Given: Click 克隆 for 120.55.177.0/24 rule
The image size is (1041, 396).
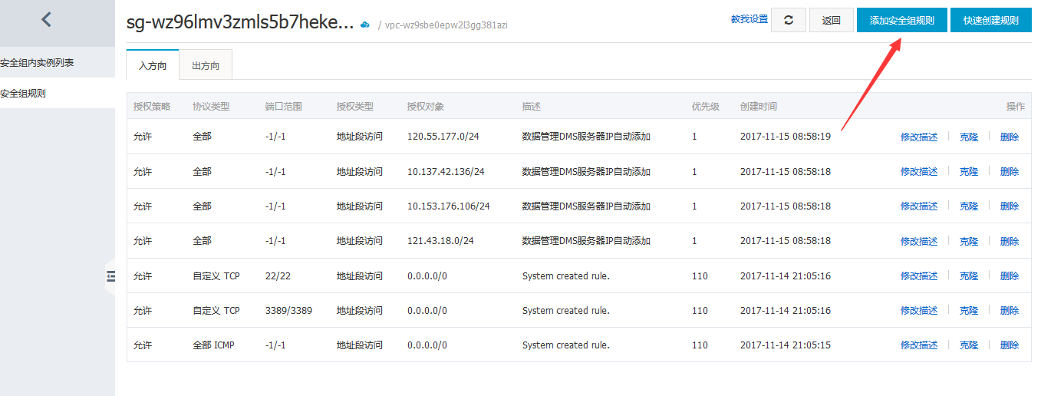Looking at the screenshot, I should pyautogui.click(x=969, y=137).
